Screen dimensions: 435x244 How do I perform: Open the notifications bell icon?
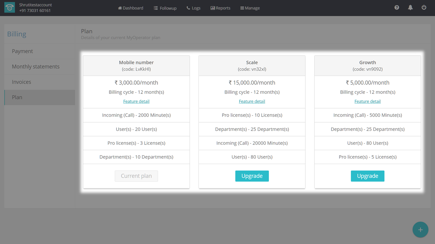(x=410, y=7)
